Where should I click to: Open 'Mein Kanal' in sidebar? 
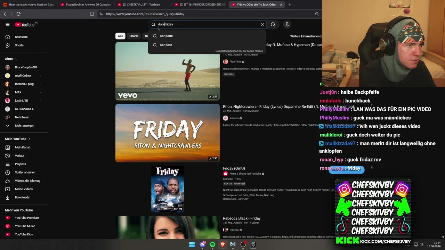(22, 147)
